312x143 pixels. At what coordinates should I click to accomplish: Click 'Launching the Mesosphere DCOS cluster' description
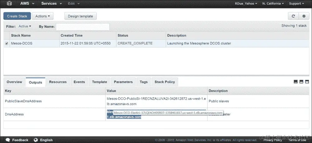click(199, 43)
